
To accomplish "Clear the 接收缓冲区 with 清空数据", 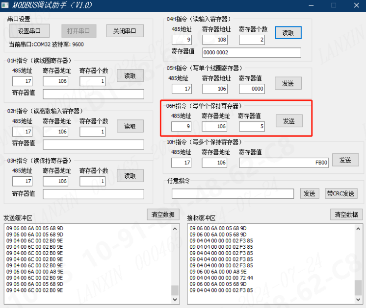I will tap(346, 214).
